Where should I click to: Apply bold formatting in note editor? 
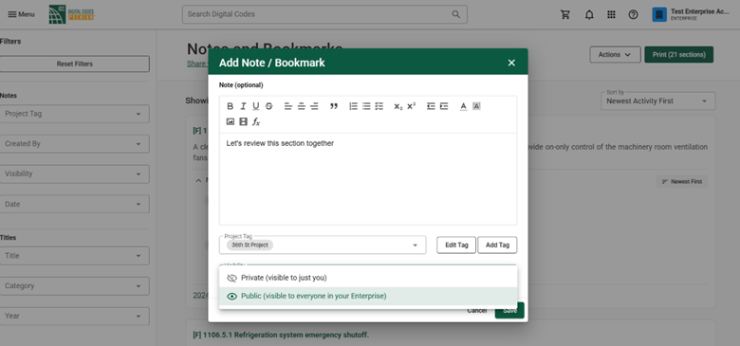[231, 106]
